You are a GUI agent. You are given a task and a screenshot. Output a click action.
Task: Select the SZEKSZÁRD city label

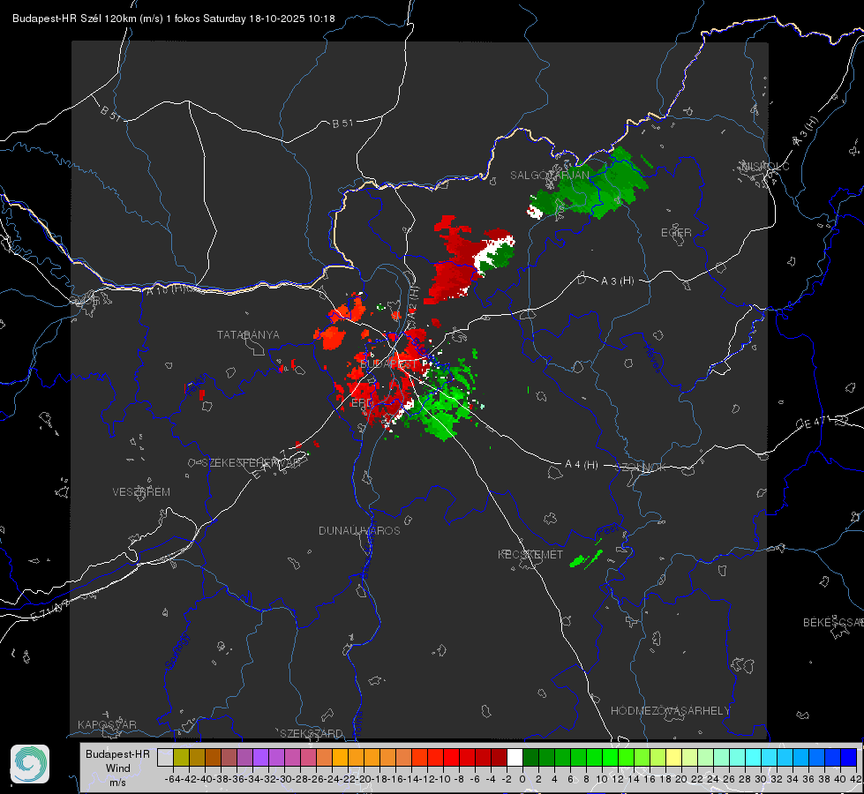pos(312,733)
